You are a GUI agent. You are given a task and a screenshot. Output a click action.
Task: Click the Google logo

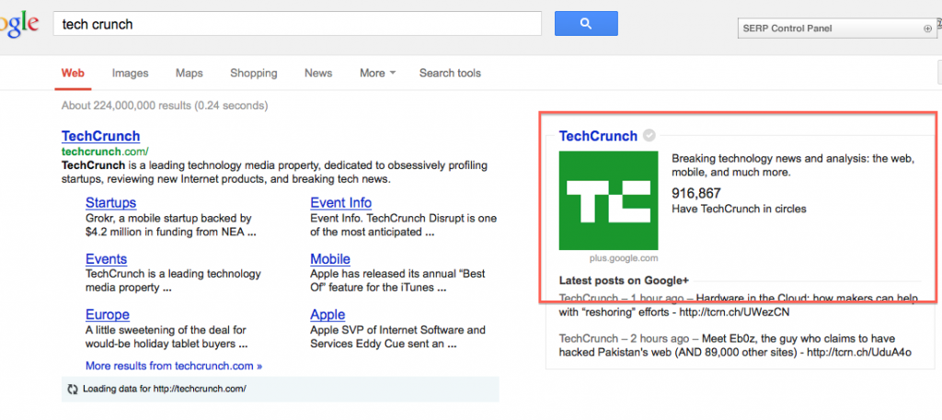19,25
